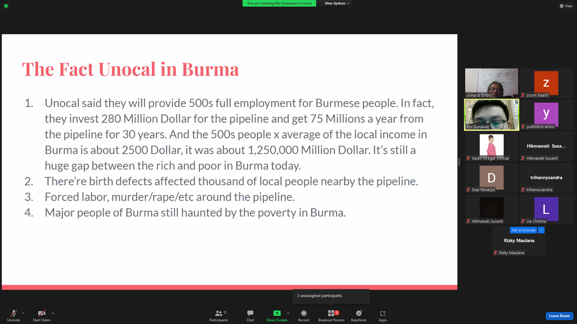The height and width of the screenshot is (324, 577).
Task: Expand share options arrow next to Share Screen
Action: click(288, 313)
